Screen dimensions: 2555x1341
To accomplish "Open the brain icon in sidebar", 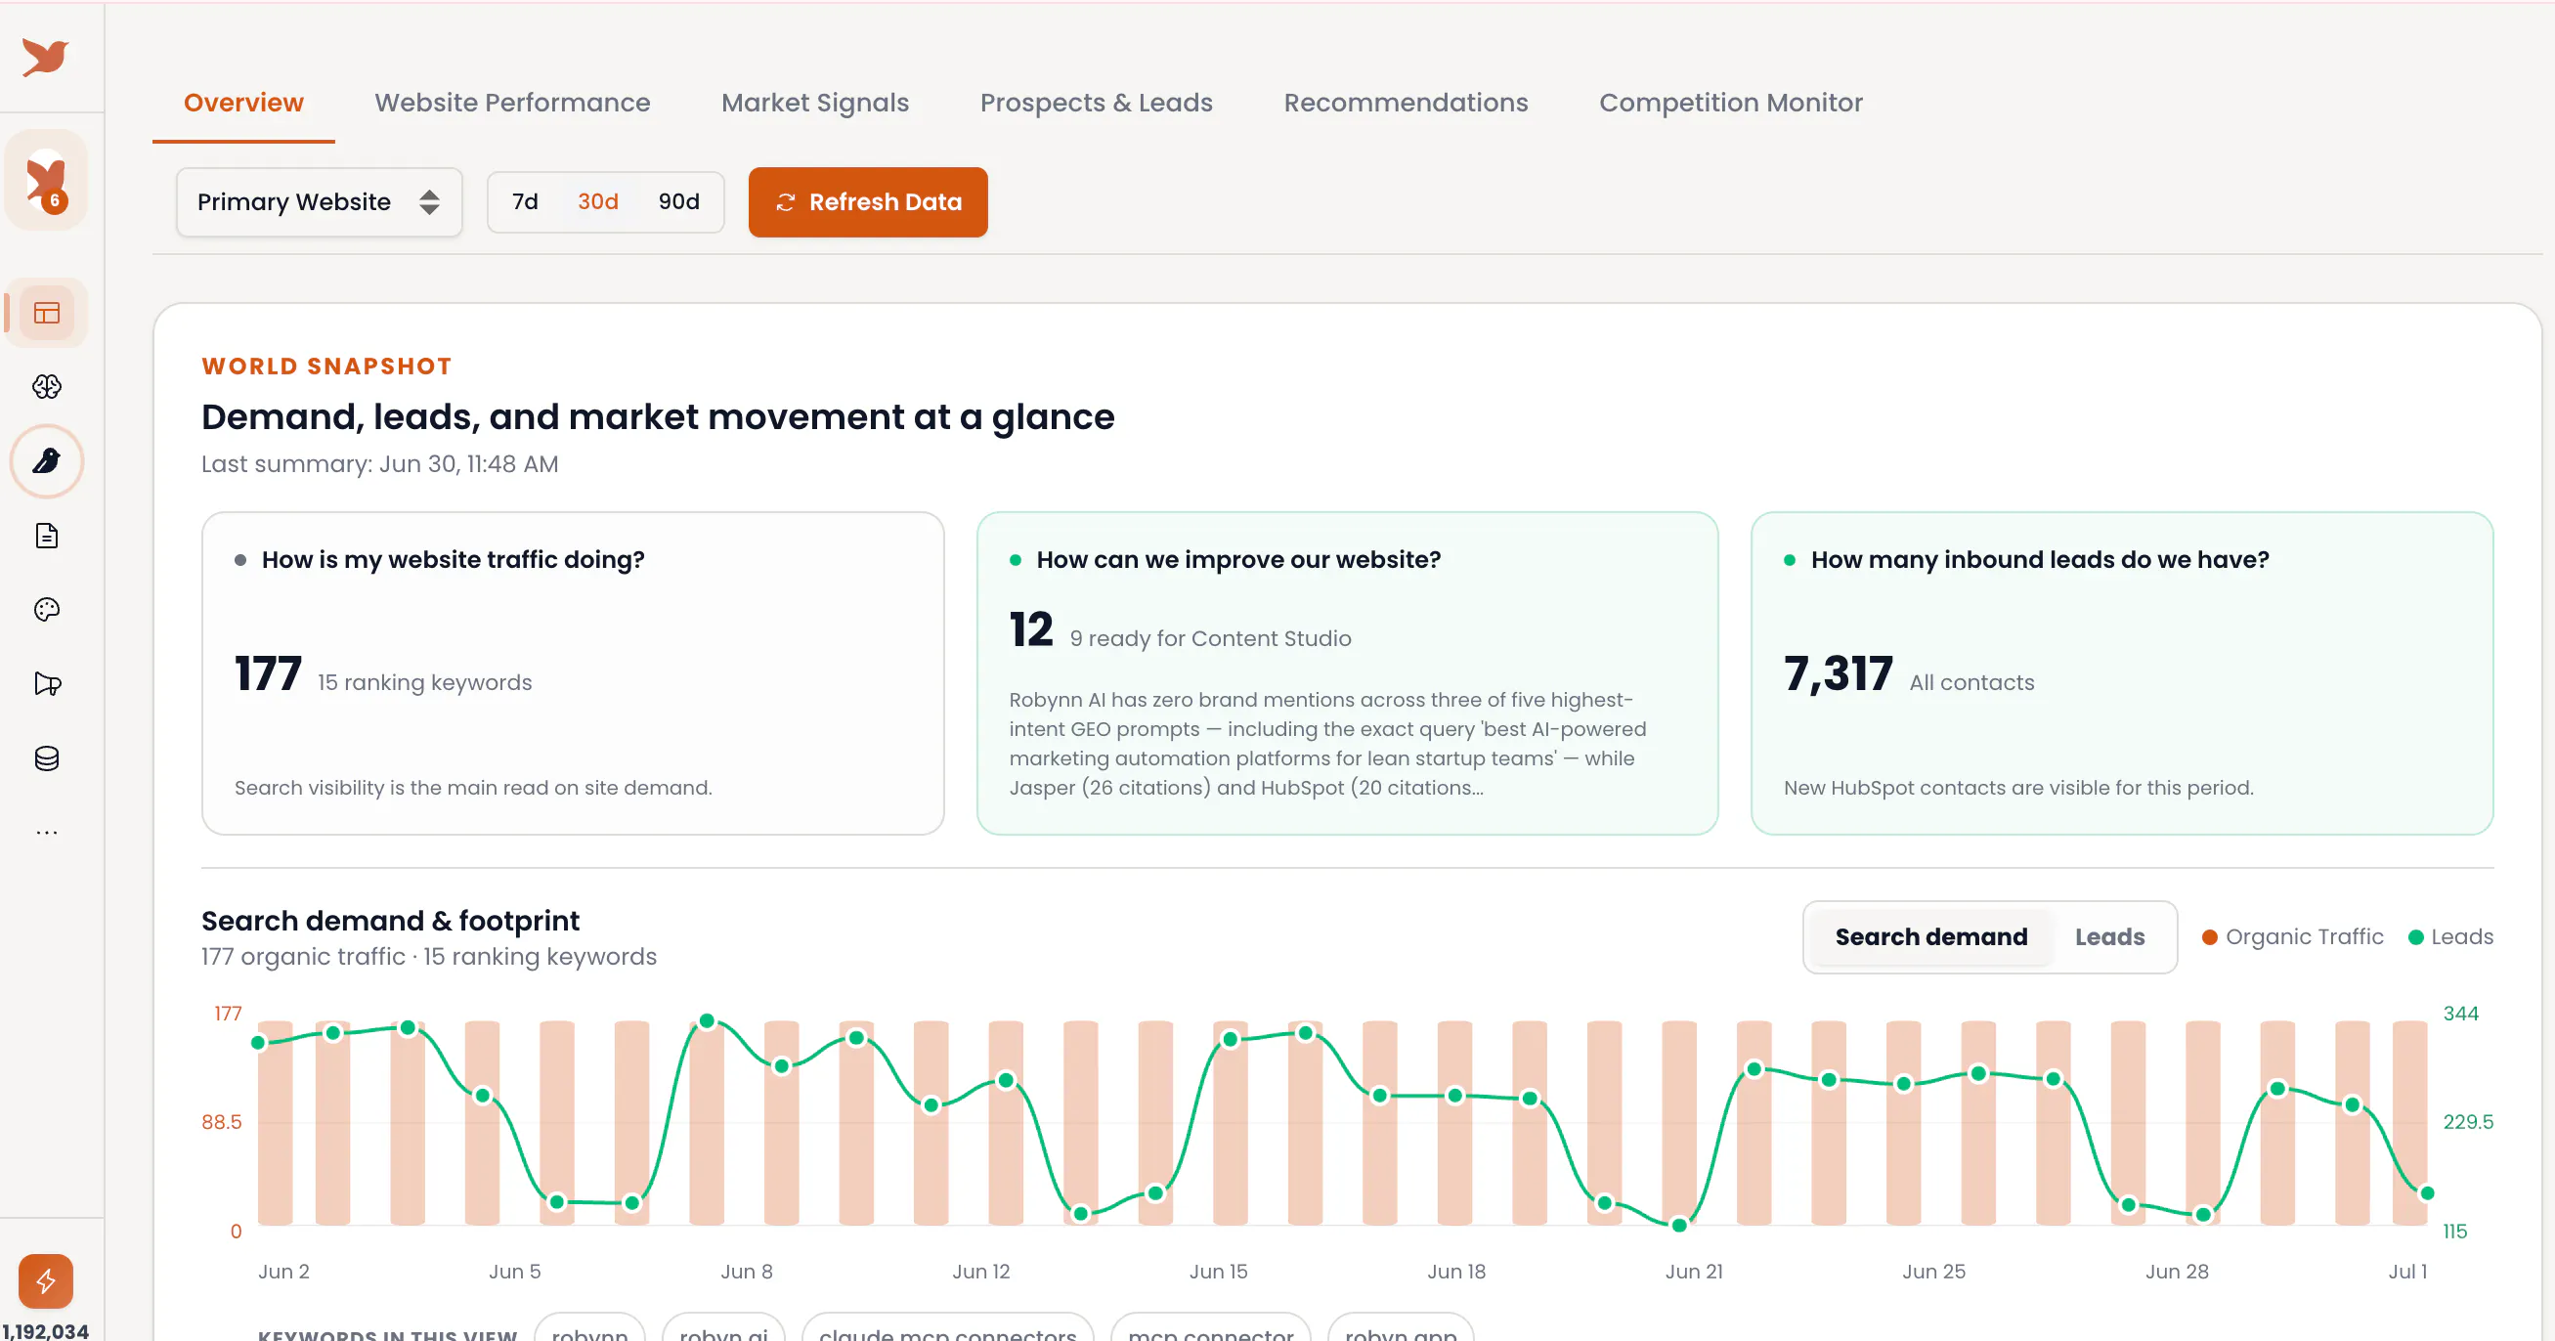I will click(47, 387).
